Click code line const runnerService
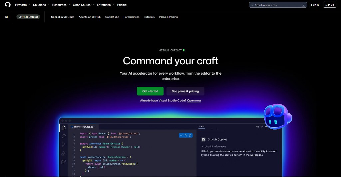Viewport: 341px width, 177px height. coord(105,157)
